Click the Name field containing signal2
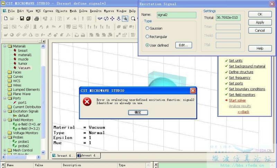This screenshot has width=277, height=168. [x=177, y=15]
